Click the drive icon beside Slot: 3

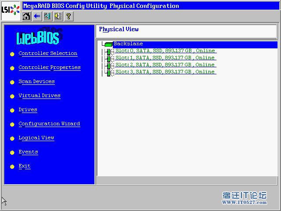pos(109,73)
